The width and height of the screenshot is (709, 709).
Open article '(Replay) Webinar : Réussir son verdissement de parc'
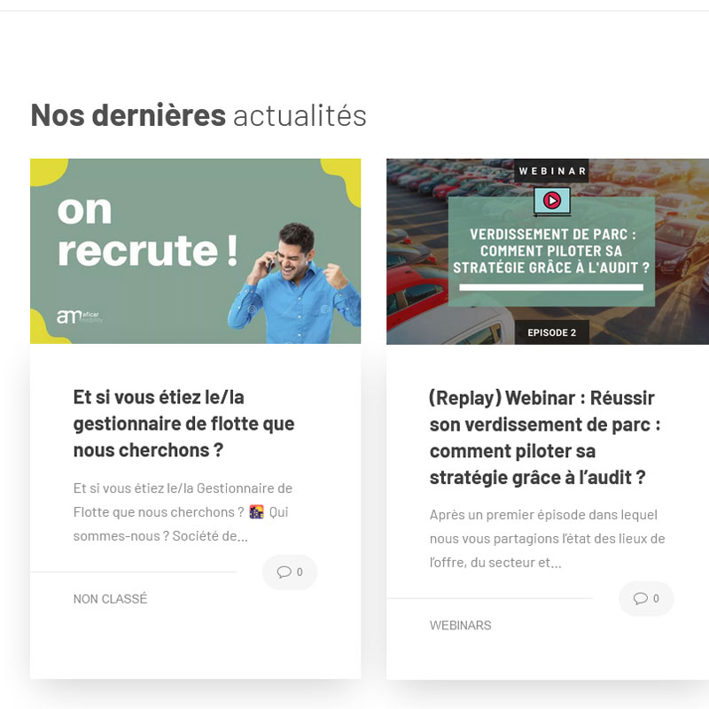click(x=545, y=438)
